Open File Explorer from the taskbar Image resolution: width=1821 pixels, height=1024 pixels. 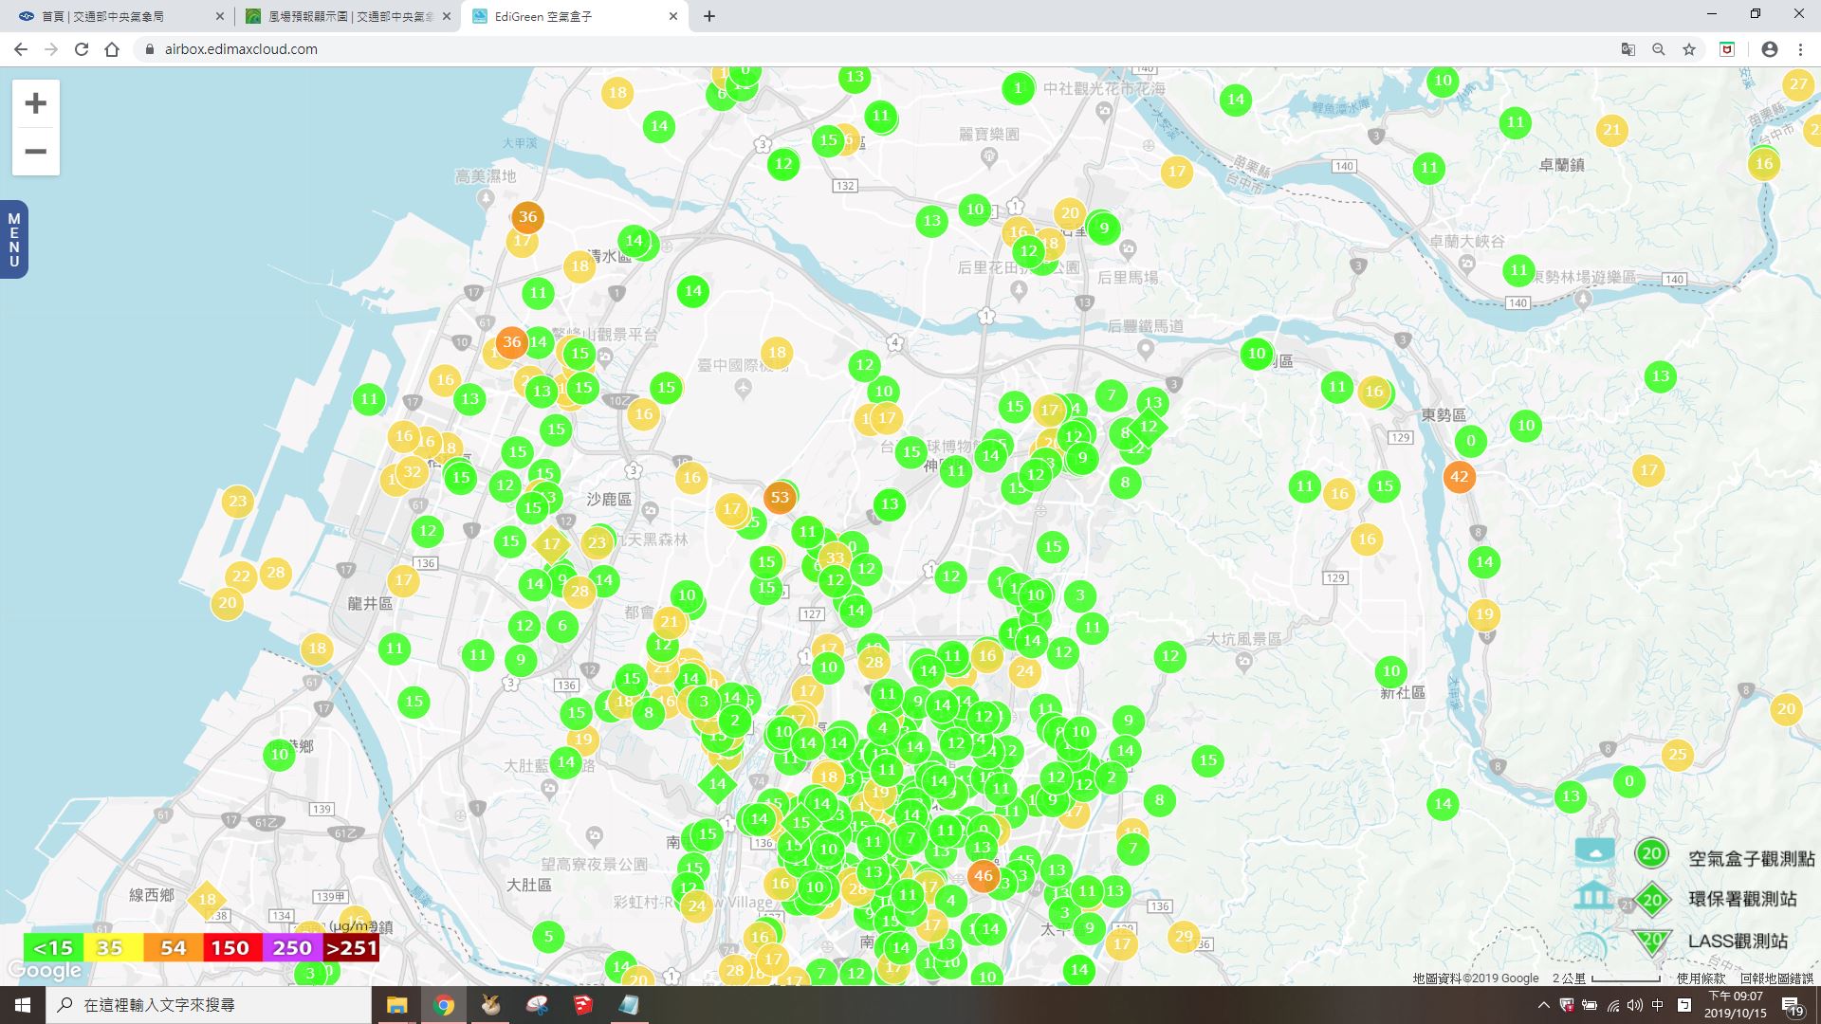tap(396, 1005)
